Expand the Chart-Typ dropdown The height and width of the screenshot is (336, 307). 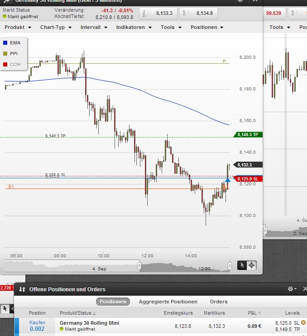pos(55,27)
